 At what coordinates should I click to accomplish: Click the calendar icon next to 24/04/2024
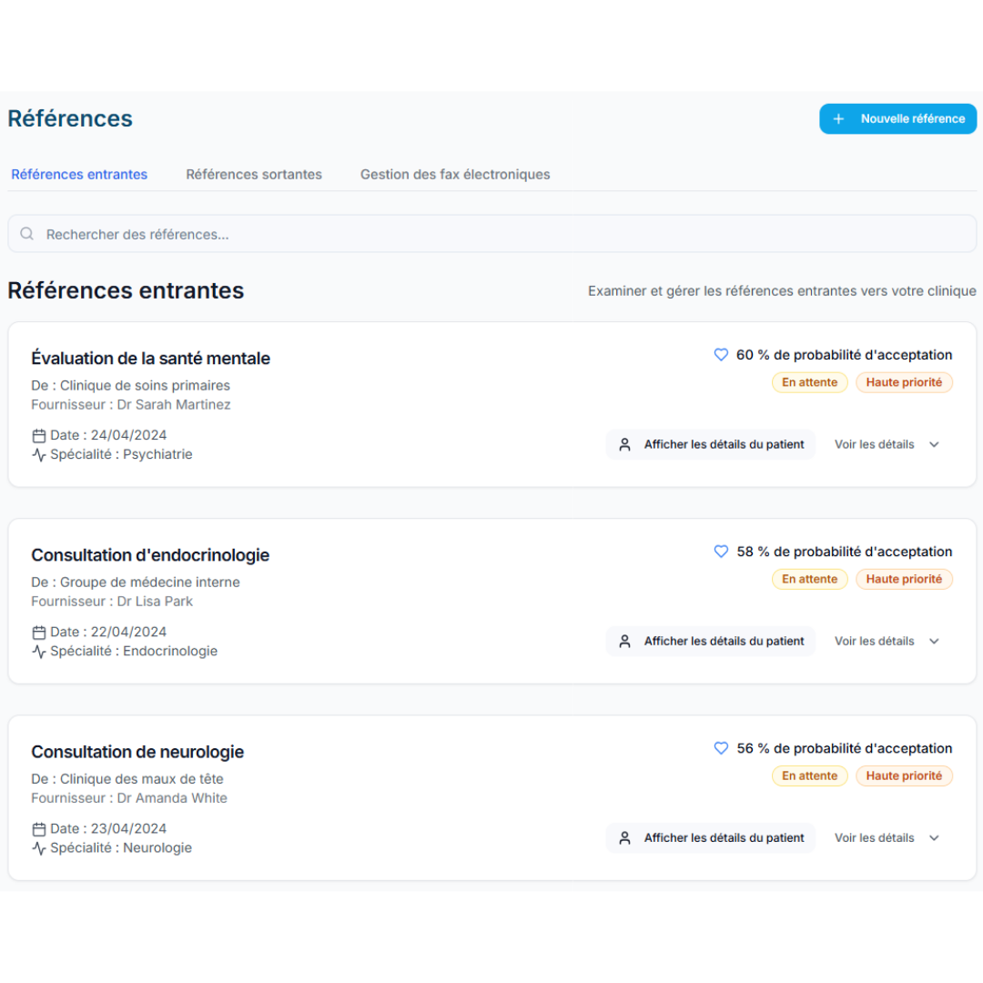pos(39,436)
